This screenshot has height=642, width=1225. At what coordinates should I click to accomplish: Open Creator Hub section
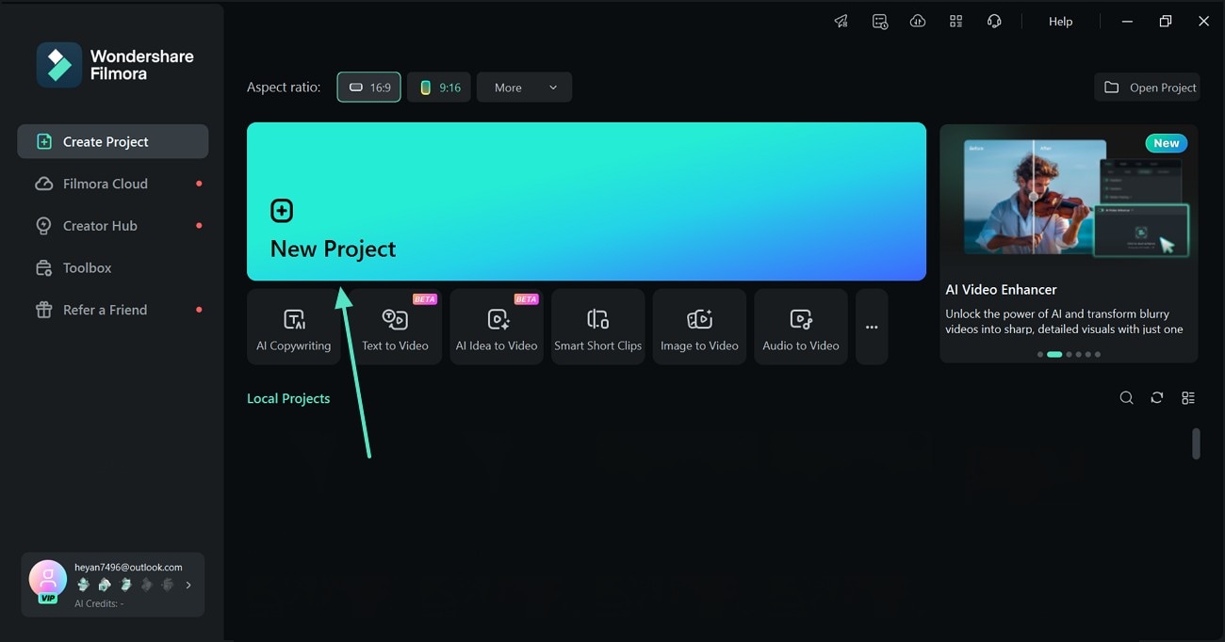coord(113,226)
